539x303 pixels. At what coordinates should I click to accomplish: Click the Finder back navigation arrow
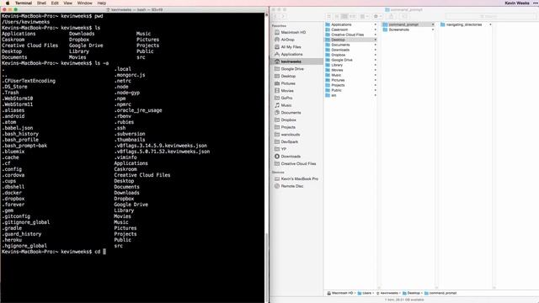click(275, 17)
